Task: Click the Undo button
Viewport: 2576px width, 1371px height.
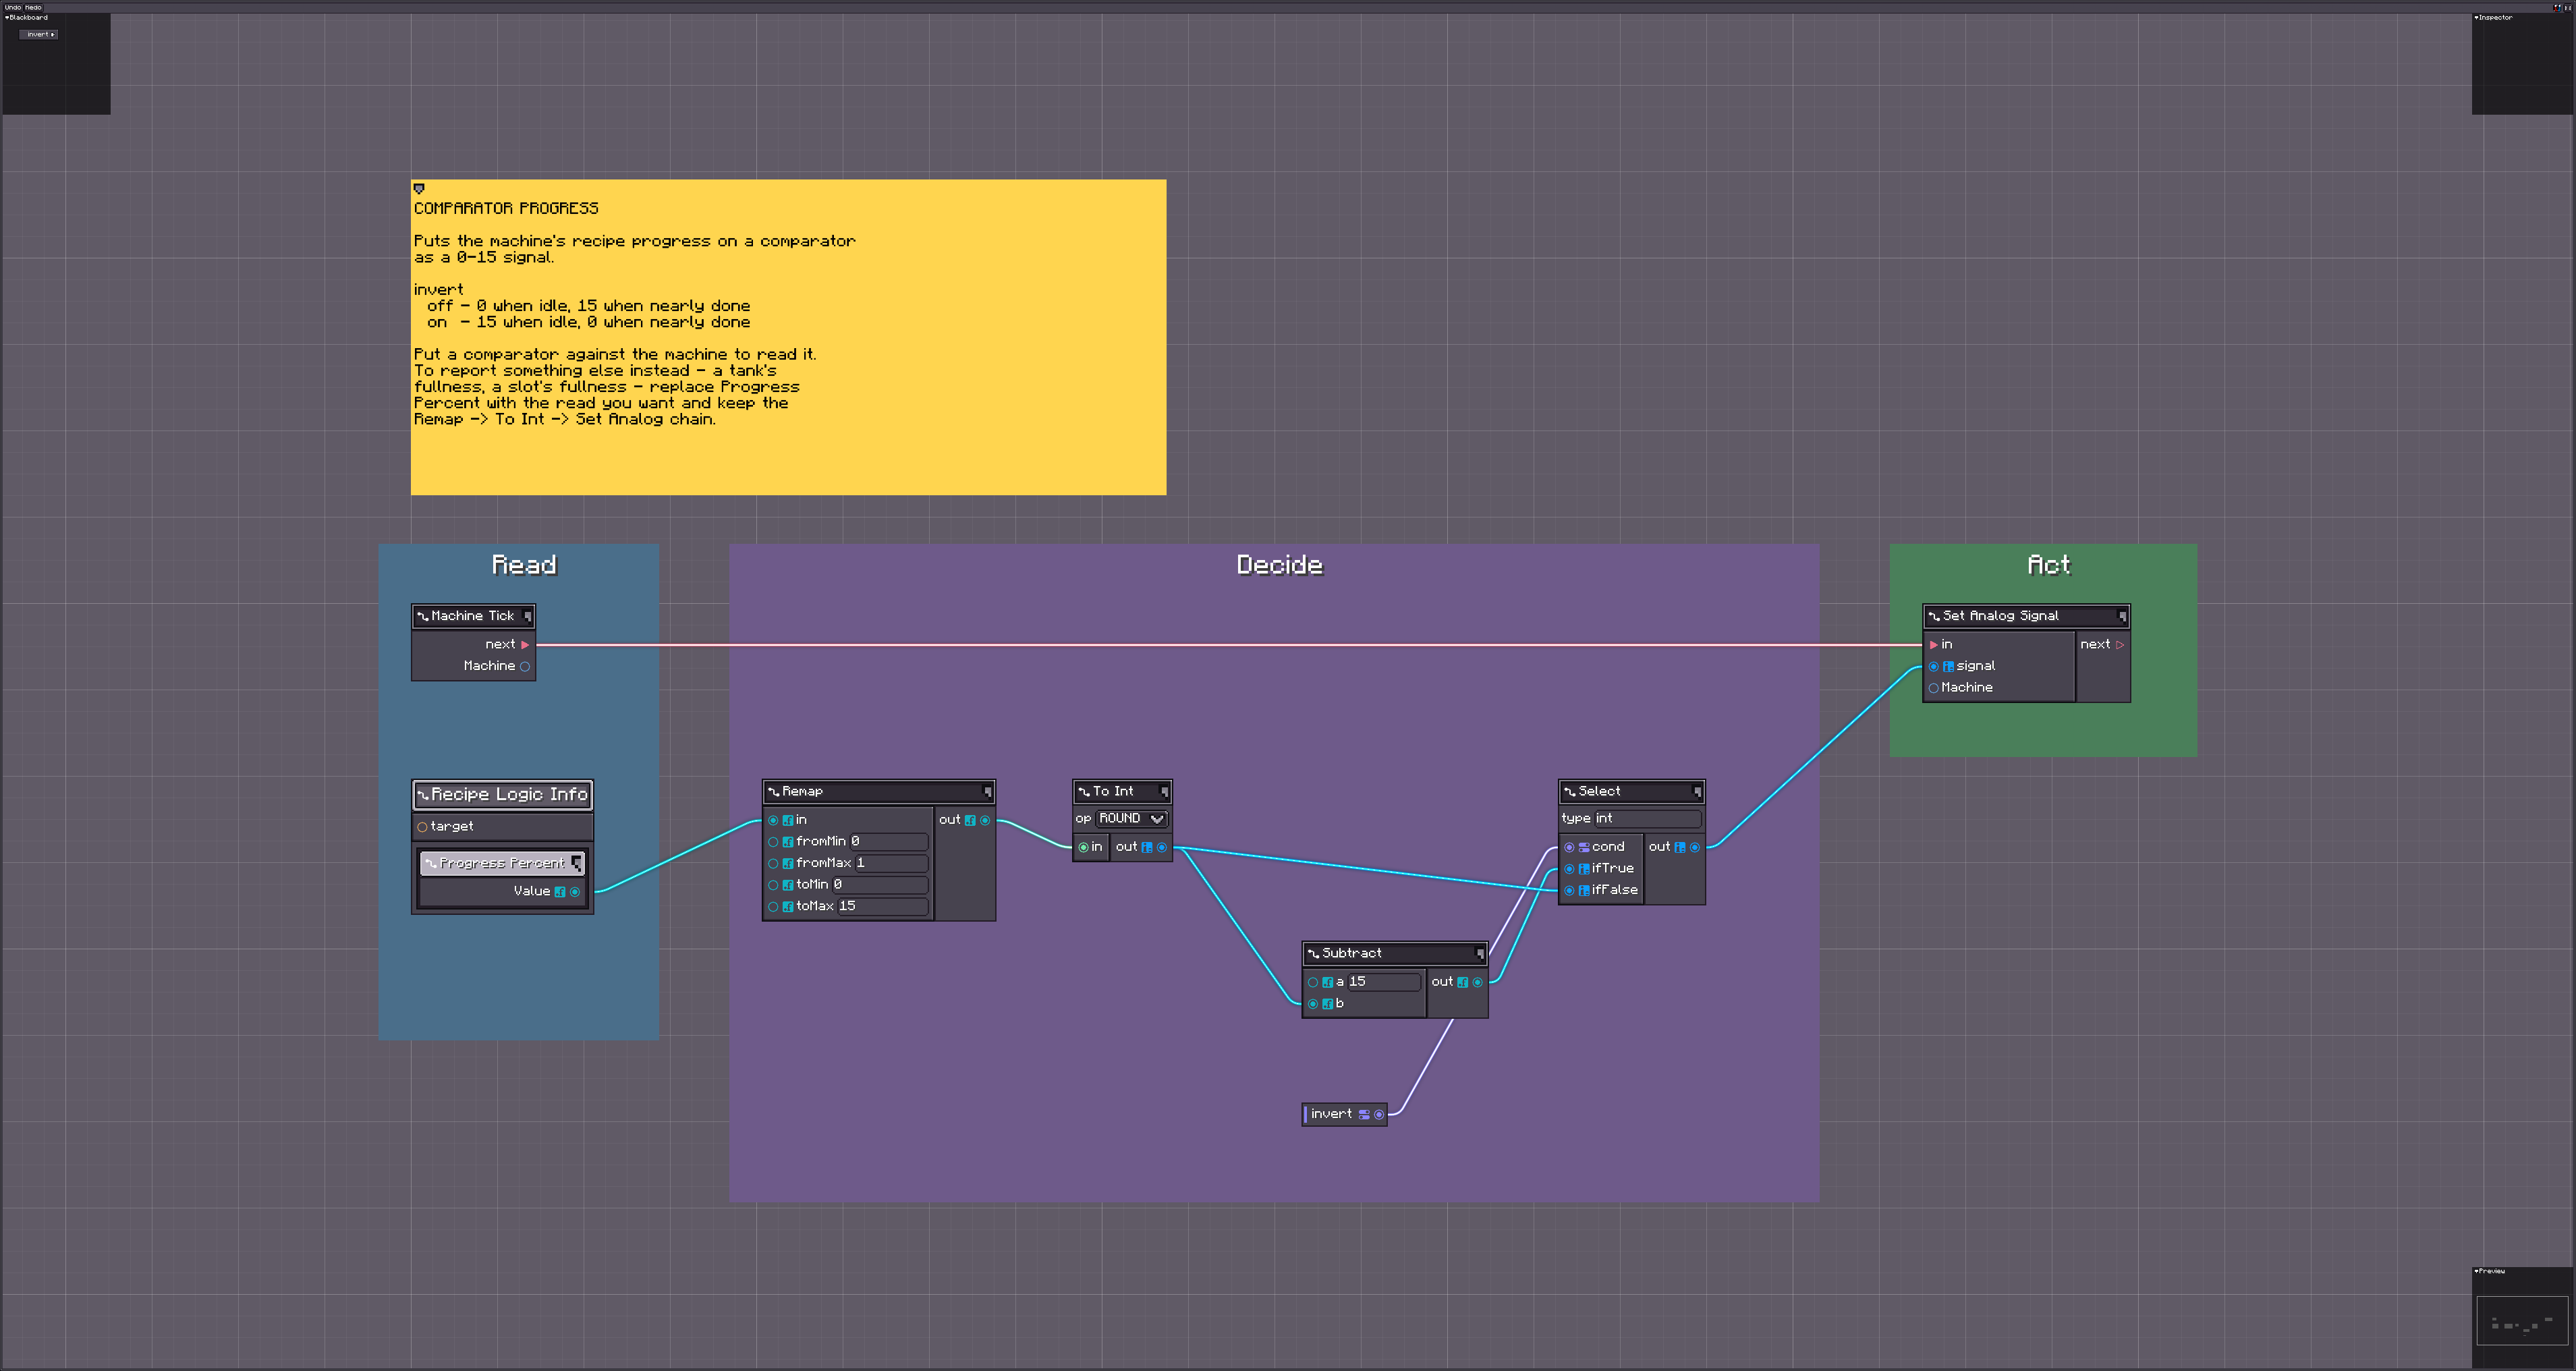Action: click(12, 7)
